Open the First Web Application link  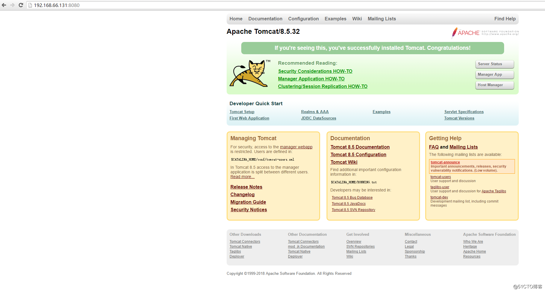[x=249, y=118]
